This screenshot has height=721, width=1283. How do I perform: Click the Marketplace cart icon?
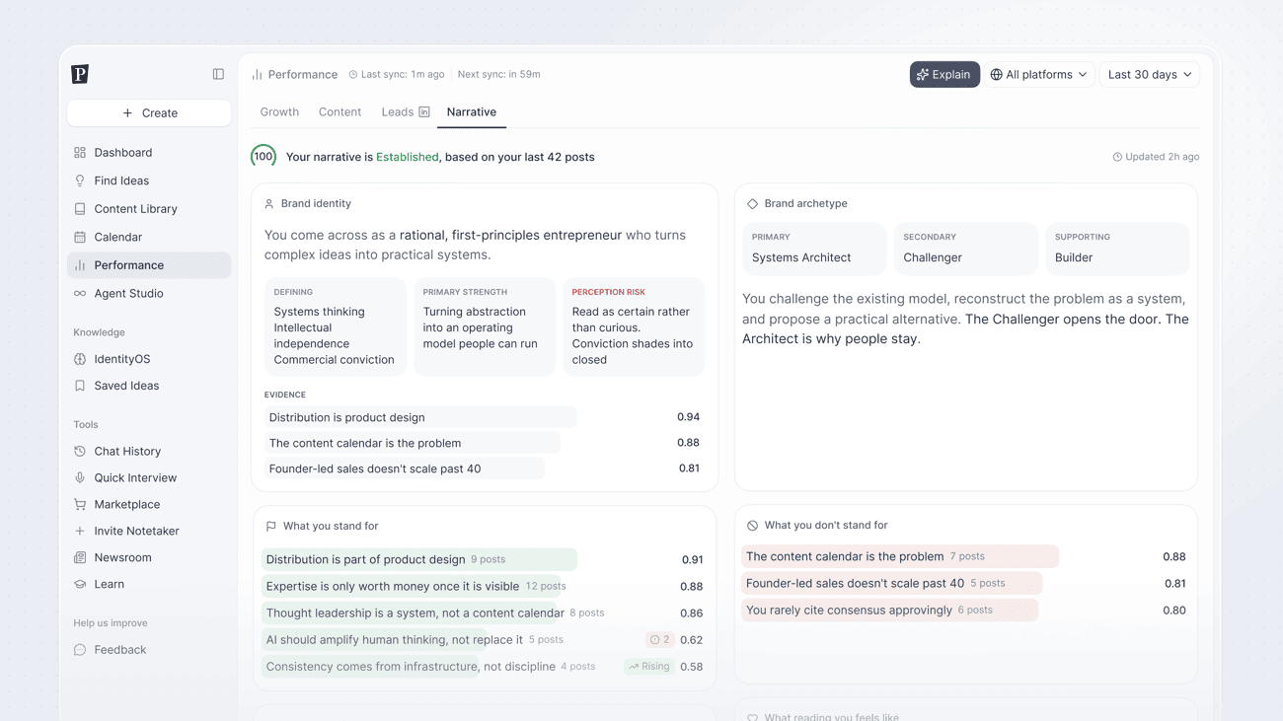(80, 504)
